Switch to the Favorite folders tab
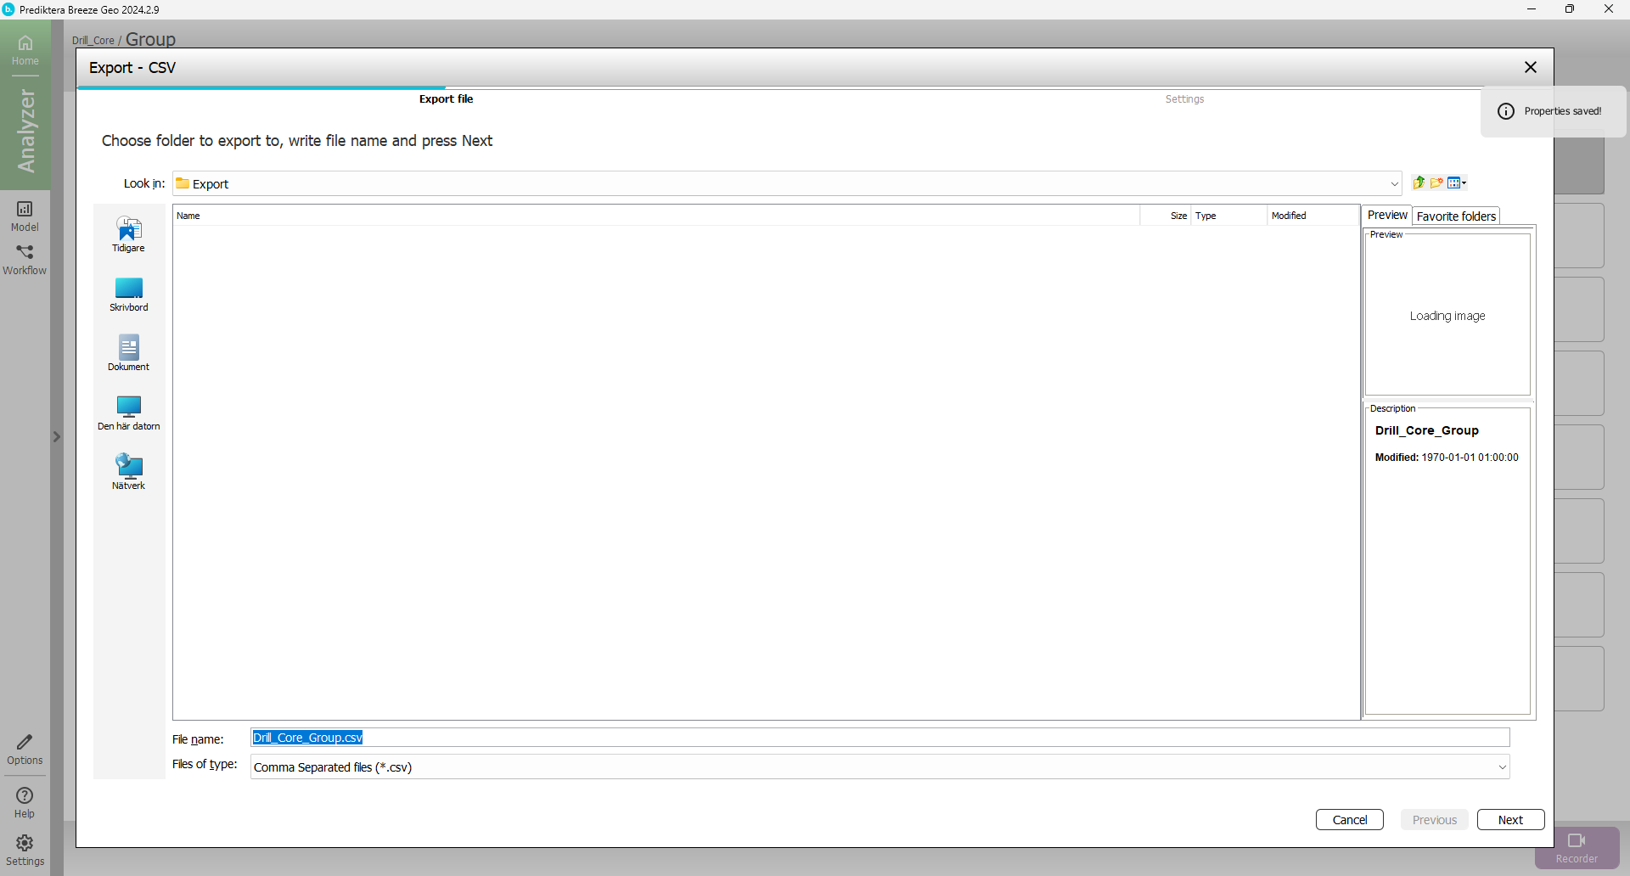The image size is (1630, 876). pyautogui.click(x=1455, y=216)
